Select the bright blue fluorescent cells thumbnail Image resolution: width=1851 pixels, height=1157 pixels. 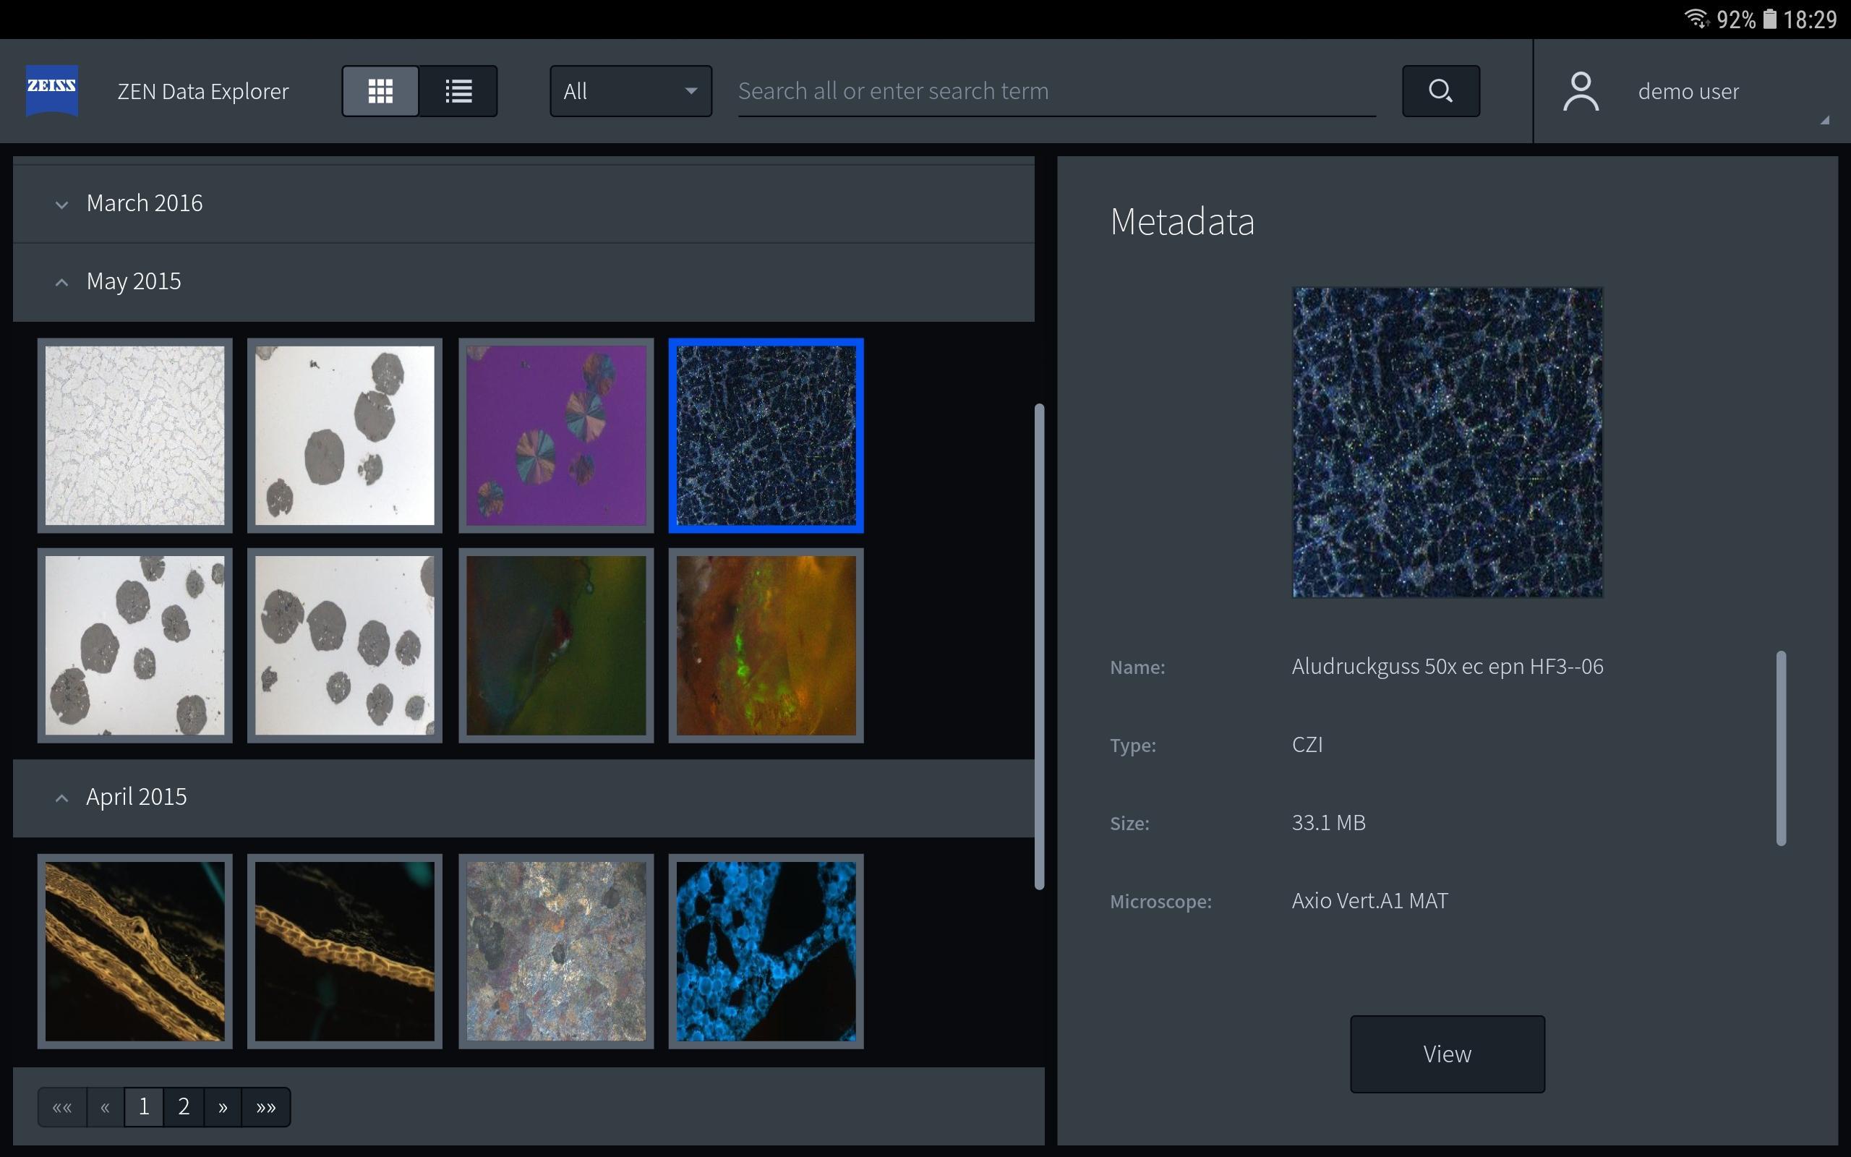coord(766,951)
